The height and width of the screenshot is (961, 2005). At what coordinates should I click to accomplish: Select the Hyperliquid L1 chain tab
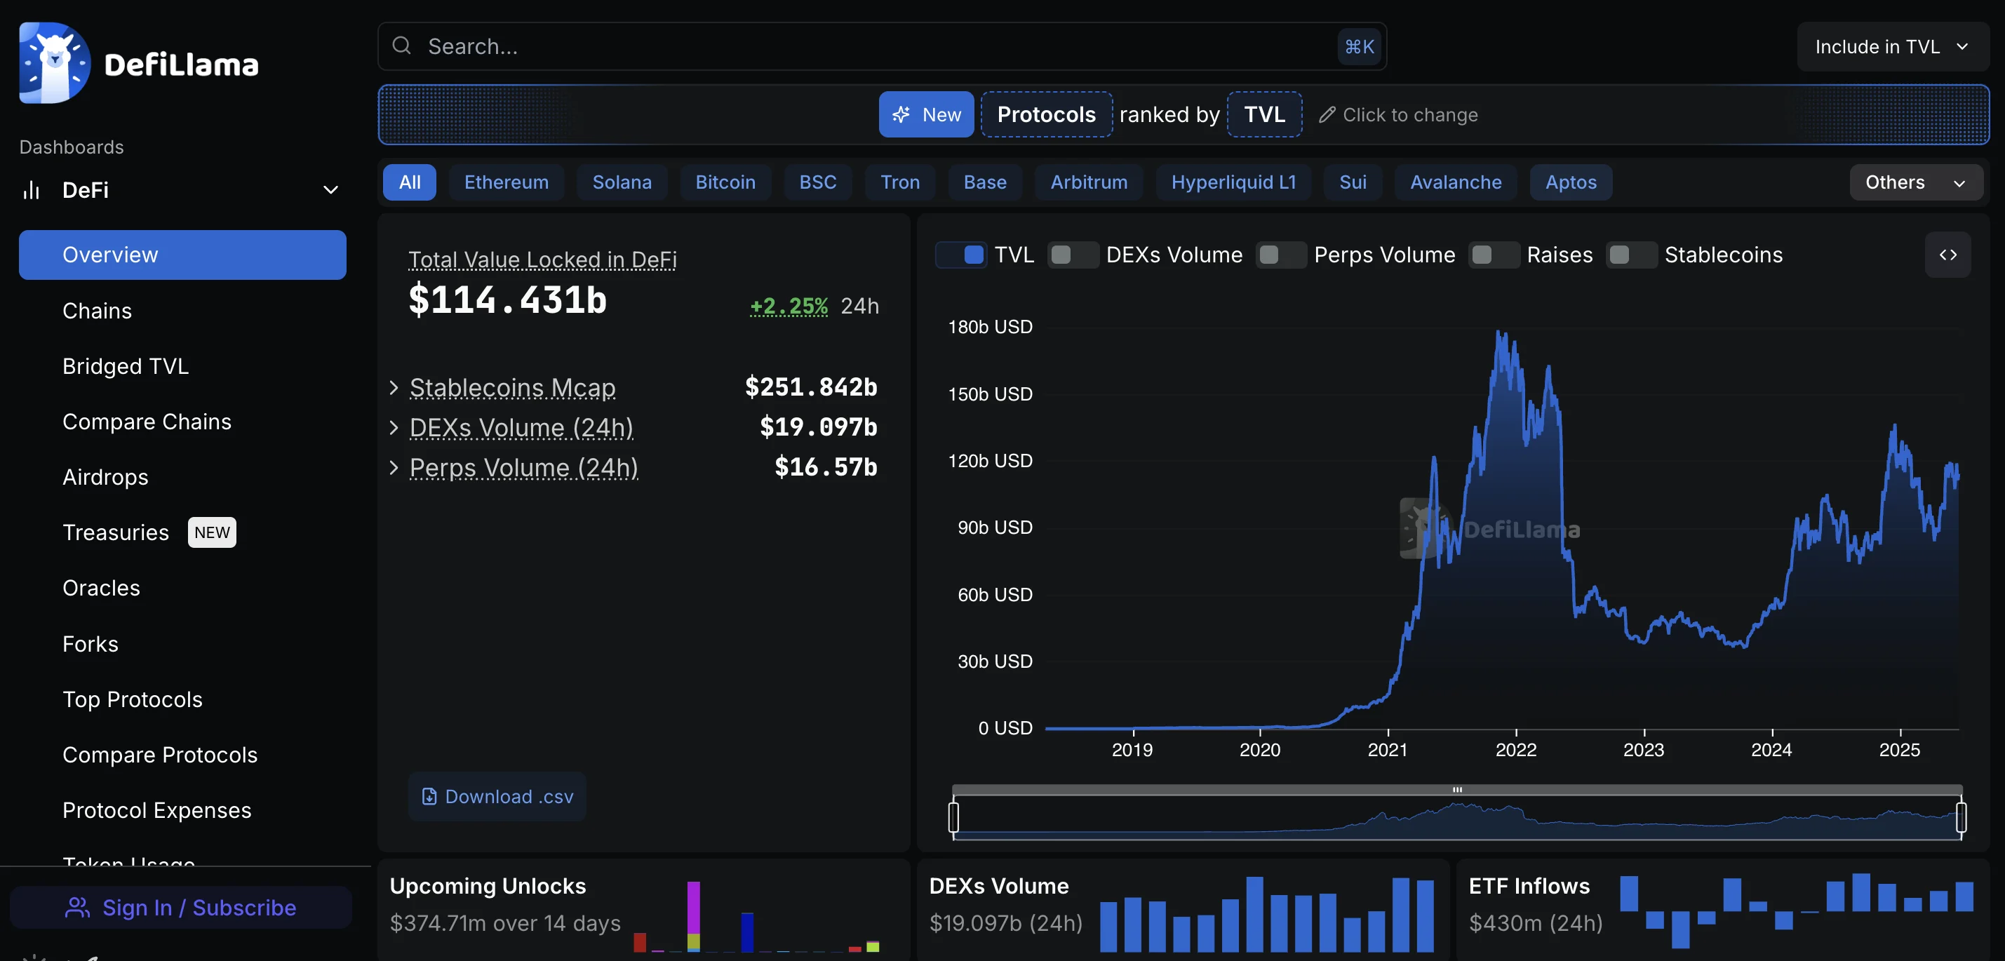pos(1234,182)
